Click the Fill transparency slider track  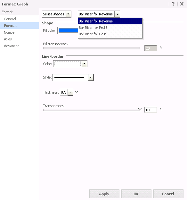[92, 48]
